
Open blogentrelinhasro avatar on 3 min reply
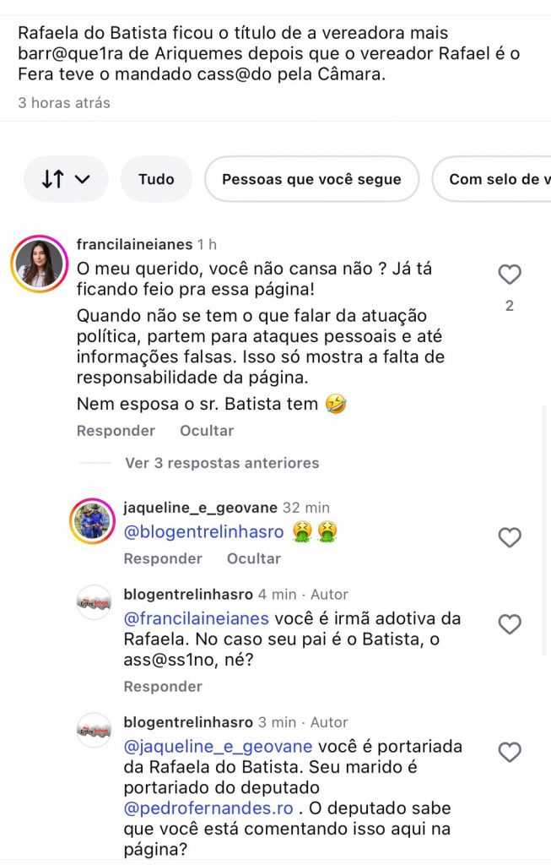click(94, 730)
